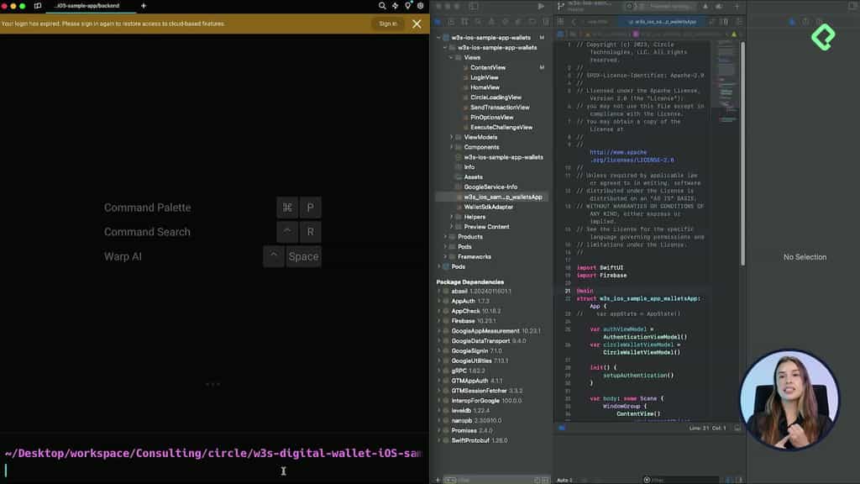The width and height of the screenshot is (860, 484).
Task: Expand the Firebase package dependency
Action: click(438, 320)
